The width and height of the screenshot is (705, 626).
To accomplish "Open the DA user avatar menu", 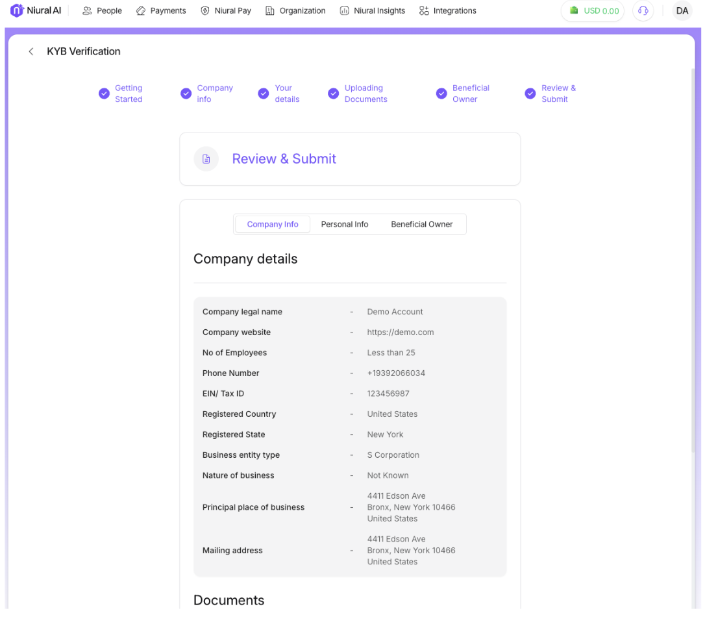I will tap(682, 11).
